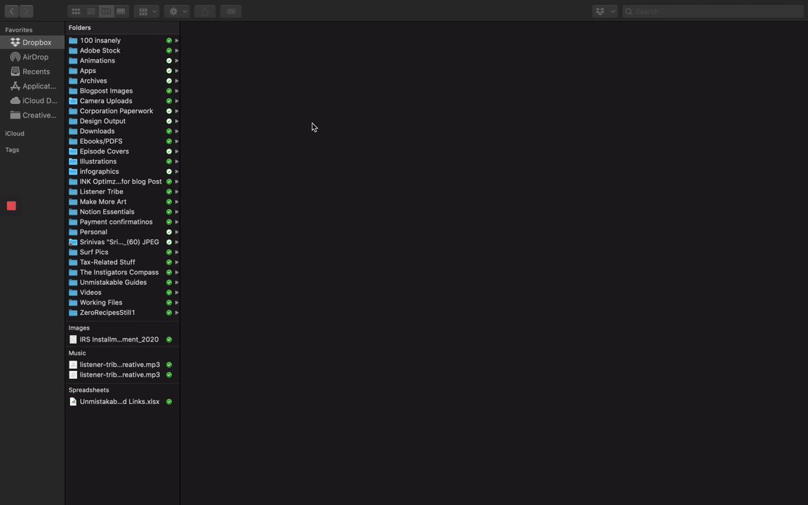Expand the Corporation Paperwork folder arrow
Screen dimensions: 808x505
click(177, 112)
